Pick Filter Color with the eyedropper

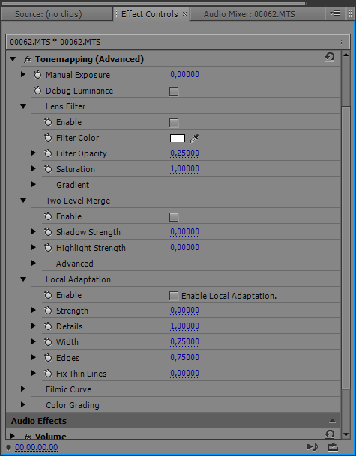(194, 139)
